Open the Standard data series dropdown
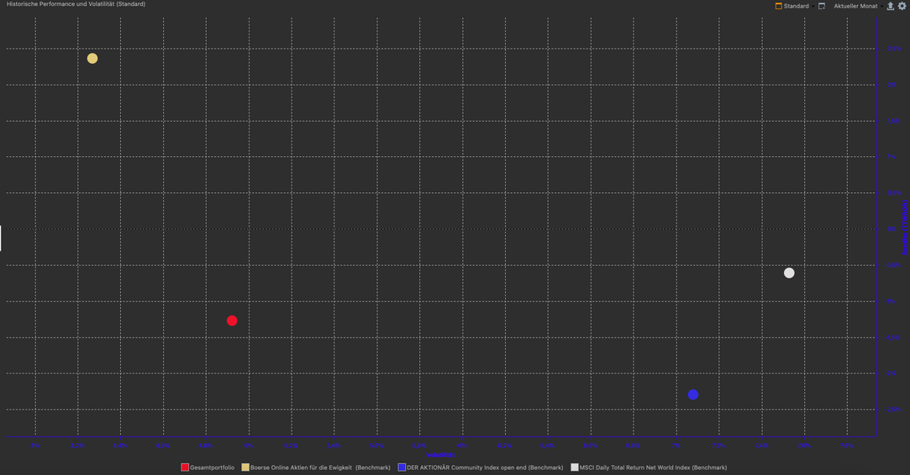The image size is (910, 475). tap(797, 6)
